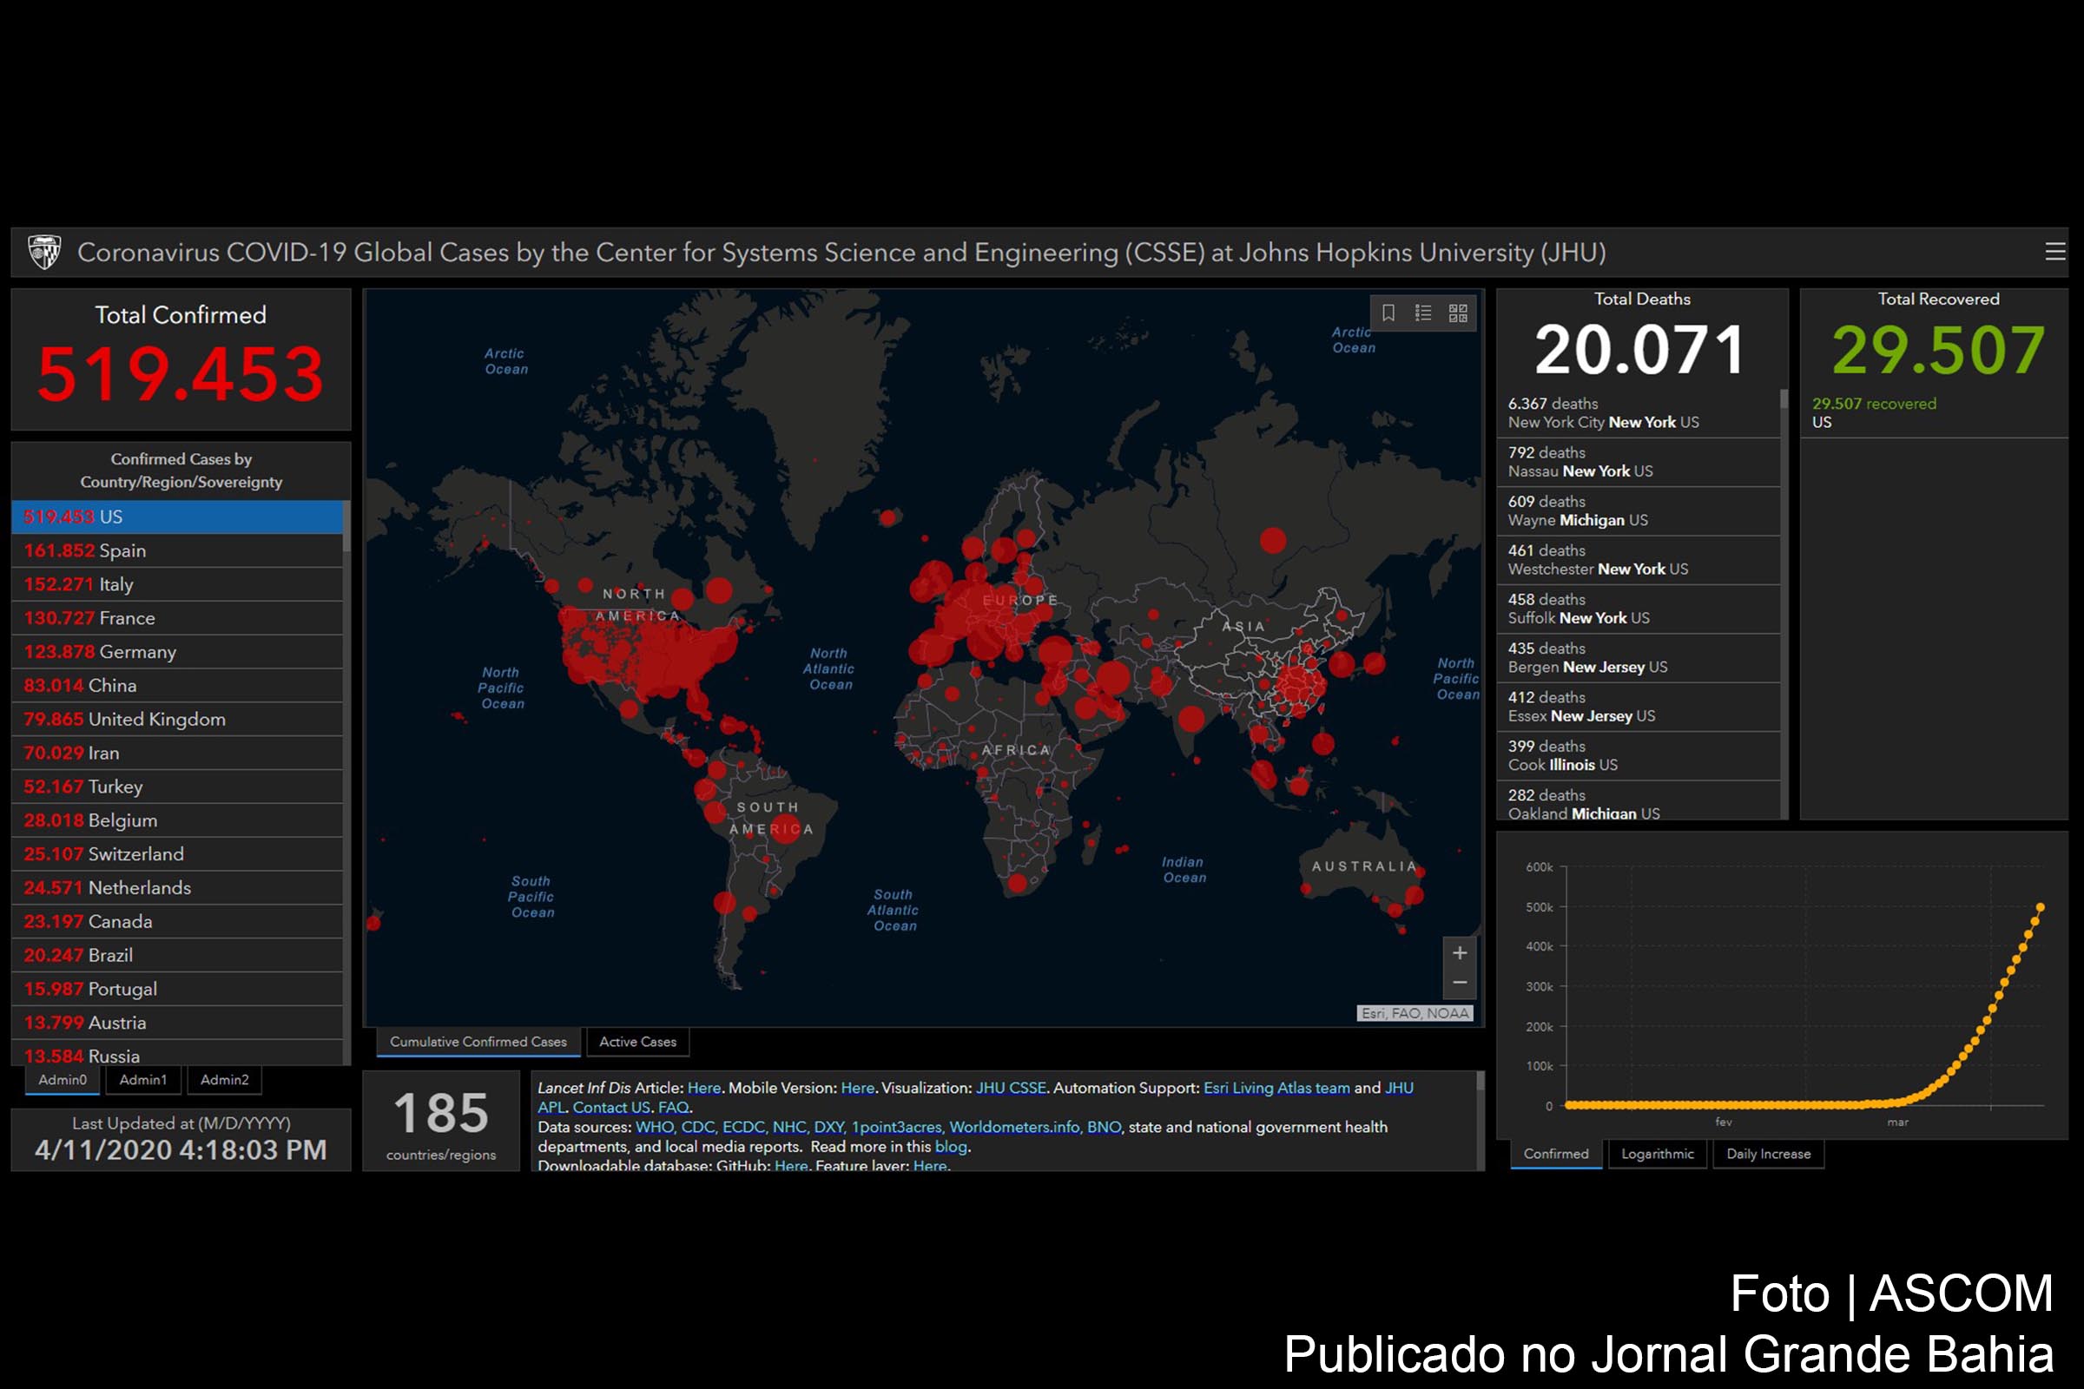Show the Daily Increase chart
Viewport: 2084px width, 1389px height.
point(1768,1154)
